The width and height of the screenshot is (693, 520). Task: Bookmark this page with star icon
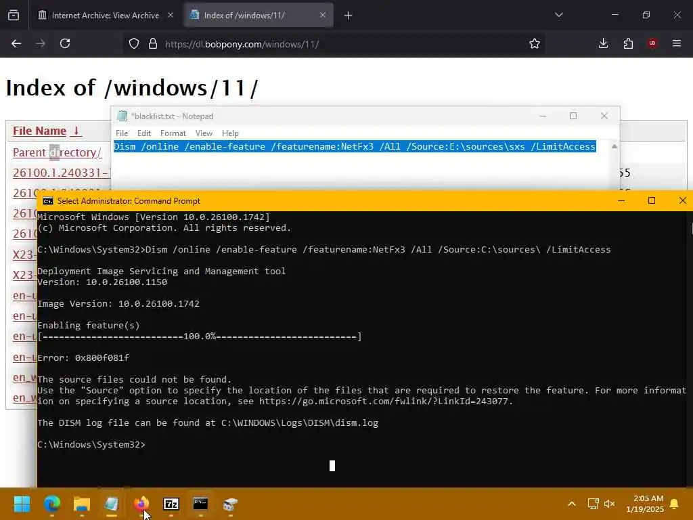pyautogui.click(x=535, y=44)
